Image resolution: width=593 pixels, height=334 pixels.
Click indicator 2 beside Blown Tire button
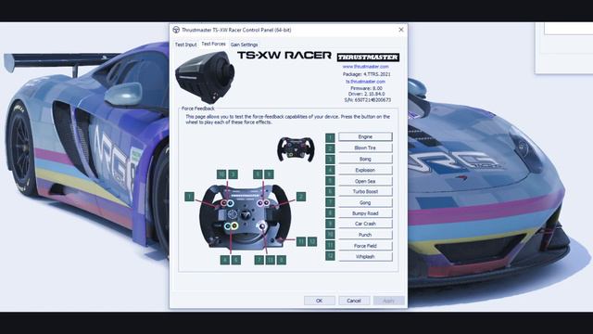[330, 148]
